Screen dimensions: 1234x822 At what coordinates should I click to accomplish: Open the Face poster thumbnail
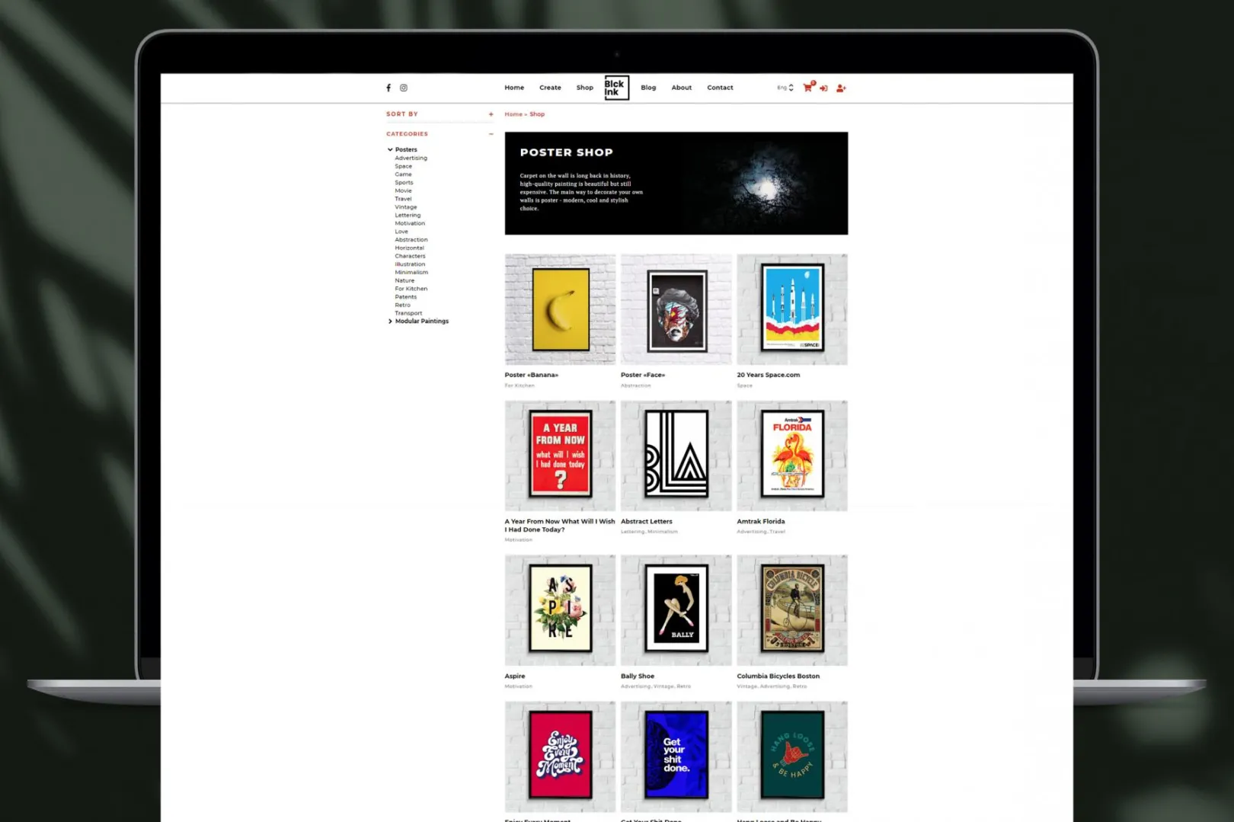676,309
